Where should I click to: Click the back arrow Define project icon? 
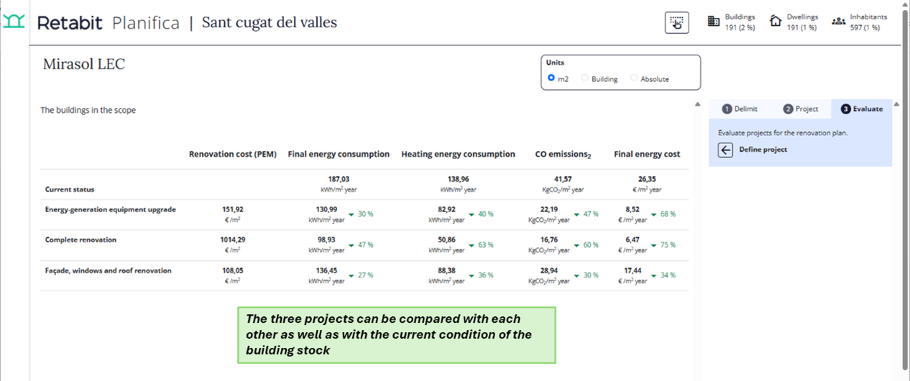coord(725,150)
